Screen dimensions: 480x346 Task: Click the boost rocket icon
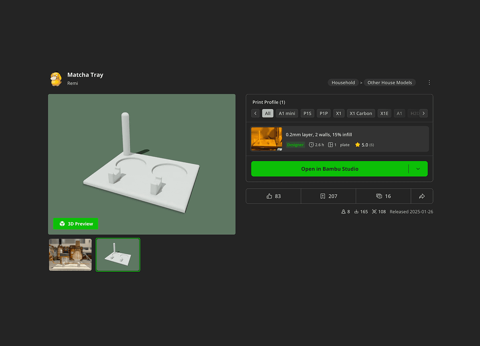[x=343, y=212]
